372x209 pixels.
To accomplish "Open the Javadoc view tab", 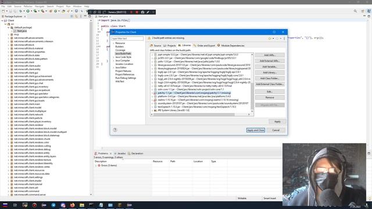I will 120,153.
